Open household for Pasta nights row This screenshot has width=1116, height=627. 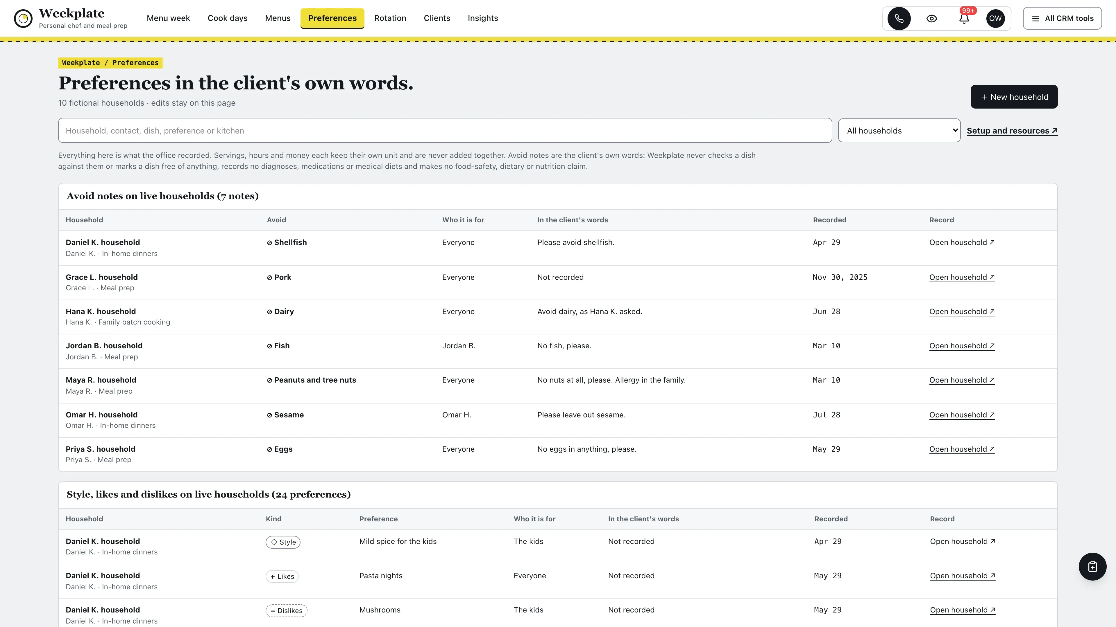(x=962, y=576)
